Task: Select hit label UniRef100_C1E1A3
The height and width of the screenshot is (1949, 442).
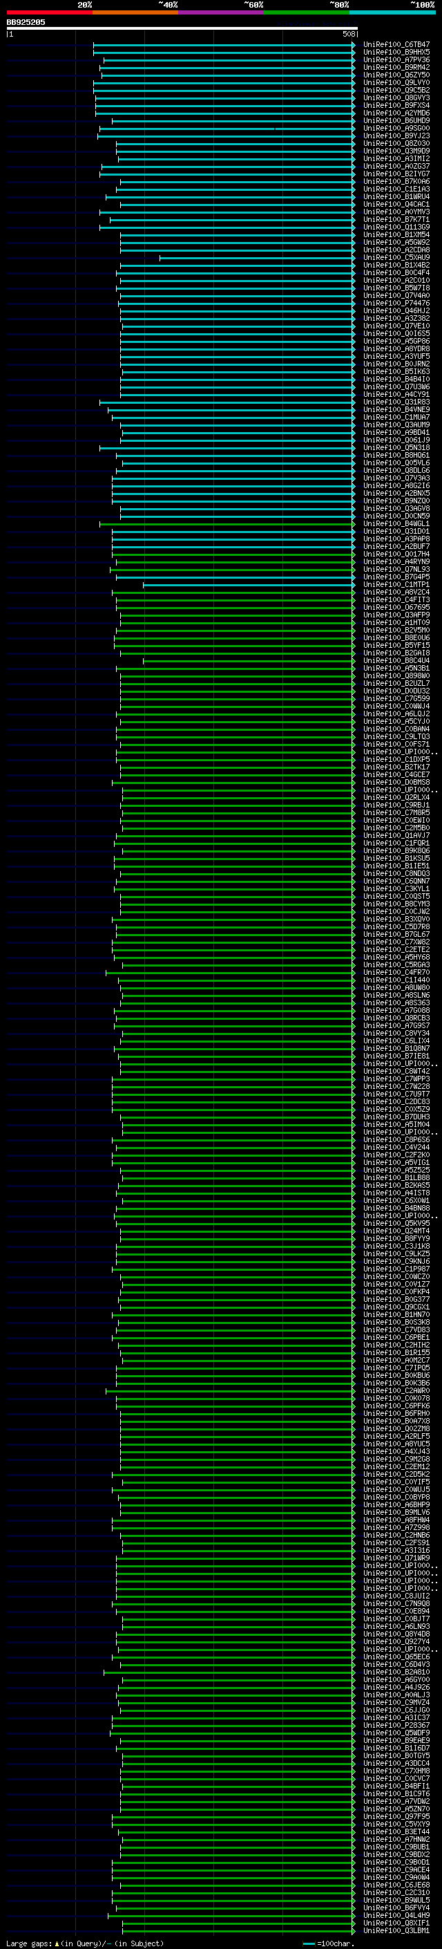Action: click(x=396, y=189)
